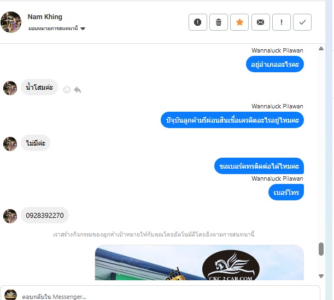React with the smiley emoji icon
Viewport: 334px width, 300px height.
click(x=67, y=90)
